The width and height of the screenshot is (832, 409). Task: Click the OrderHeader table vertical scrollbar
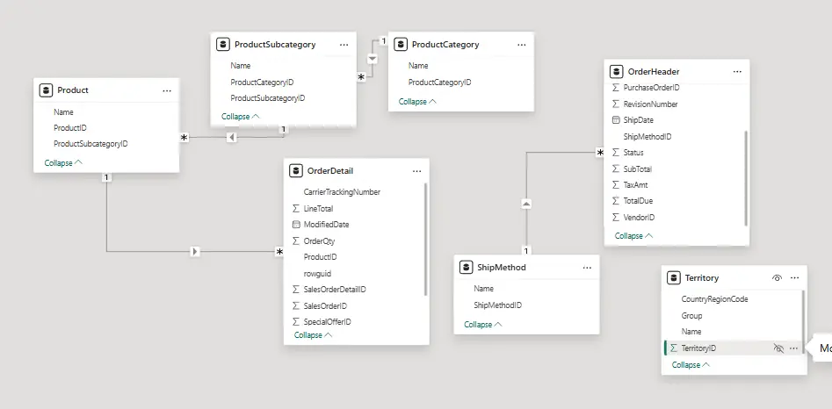746,167
